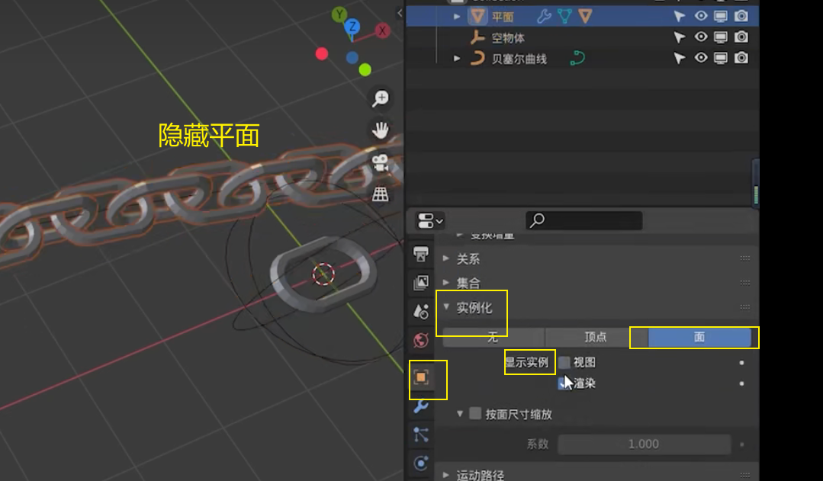
Task: Click the red X axis gizmo circle
Action: click(382, 31)
